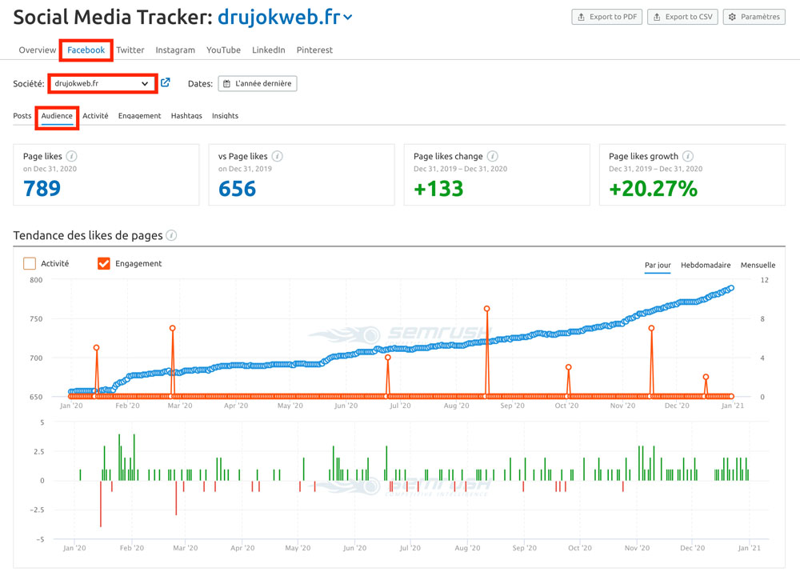Screen dimensions: 800x580
Task: Go to the YouTube tab
Action: tap(223, 50)
